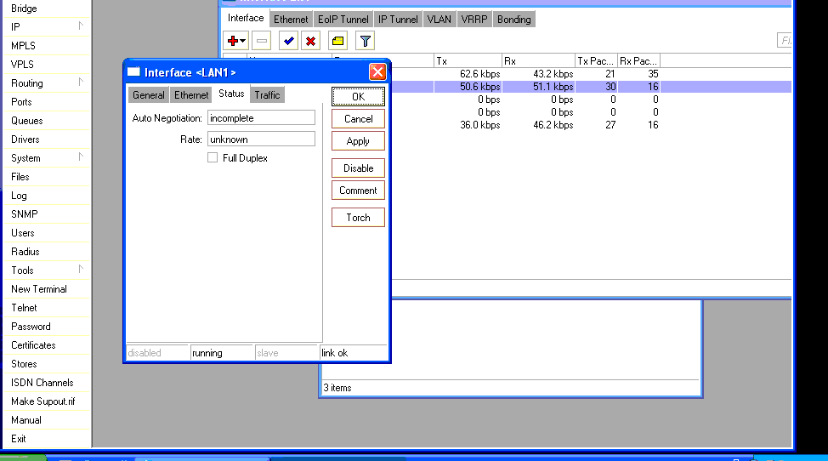Screen dimensions: 828x461
Task: Switch to the Traffic tab in dialog
Action: [267, 94]
